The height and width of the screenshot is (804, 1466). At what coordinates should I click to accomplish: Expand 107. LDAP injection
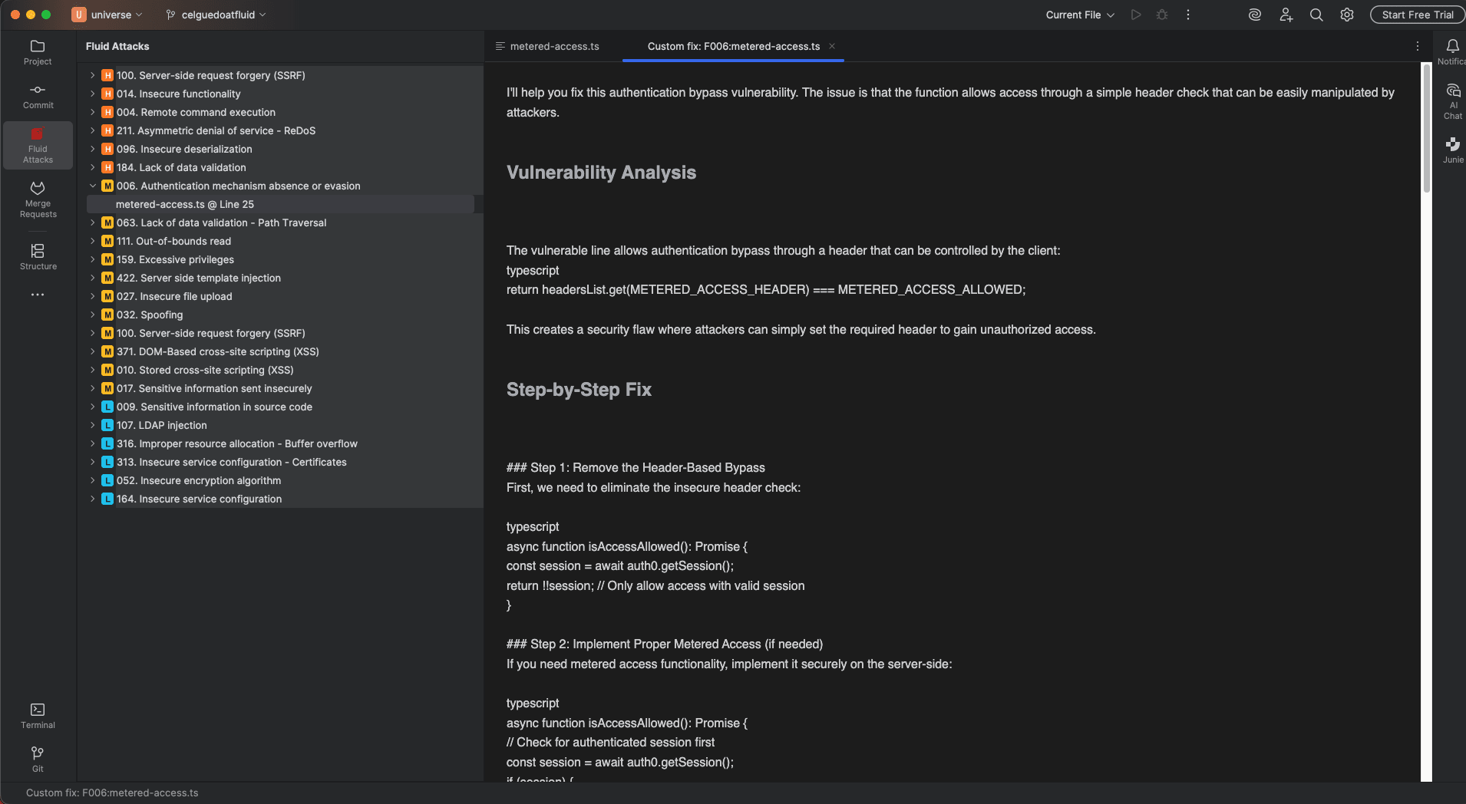click(x=93, y=425)
